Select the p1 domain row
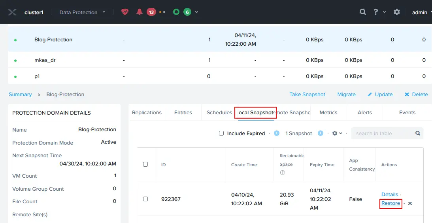The image size is (432, 223). click(220, 76)
